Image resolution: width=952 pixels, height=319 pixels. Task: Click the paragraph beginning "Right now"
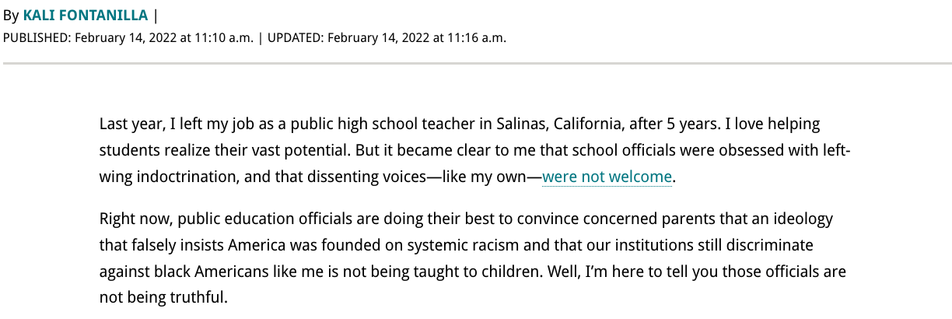473,258
